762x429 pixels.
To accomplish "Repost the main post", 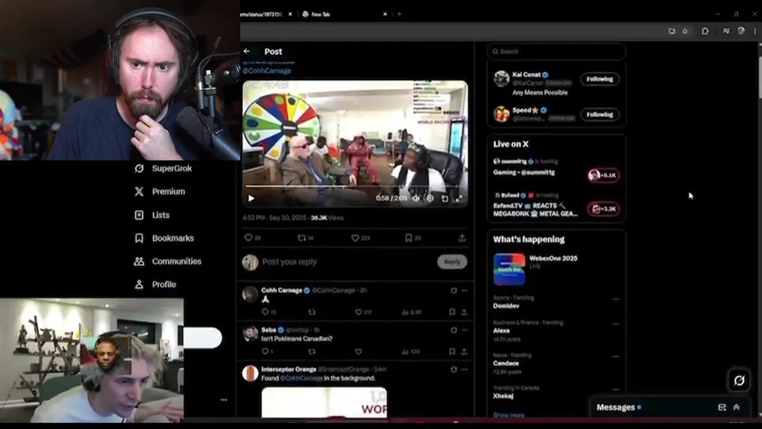I will (x=302, y=238).
